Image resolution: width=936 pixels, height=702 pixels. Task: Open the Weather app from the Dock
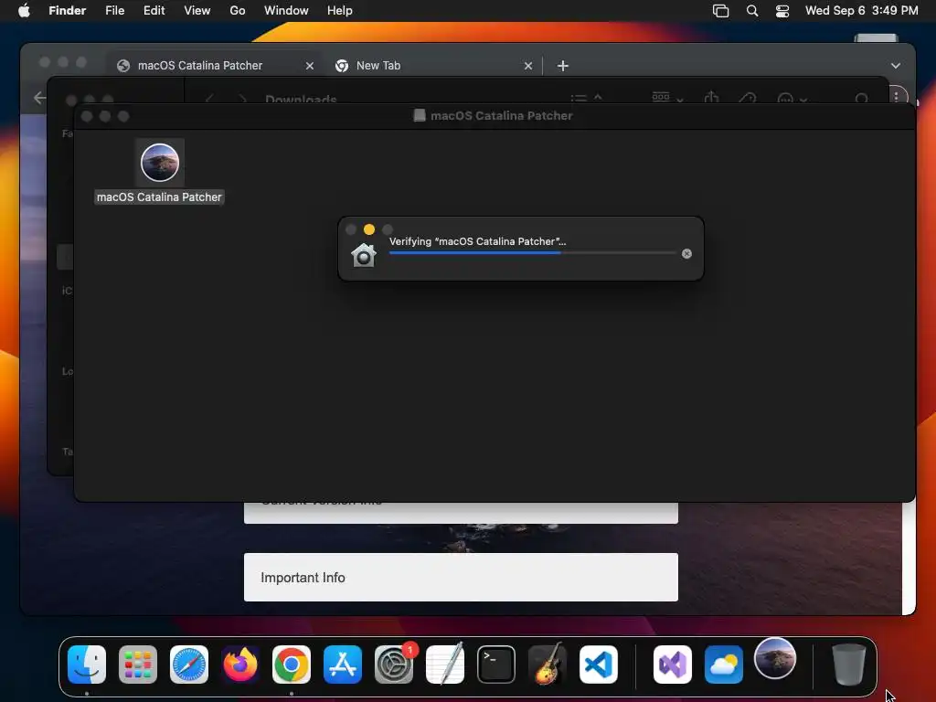click(724, 664)
